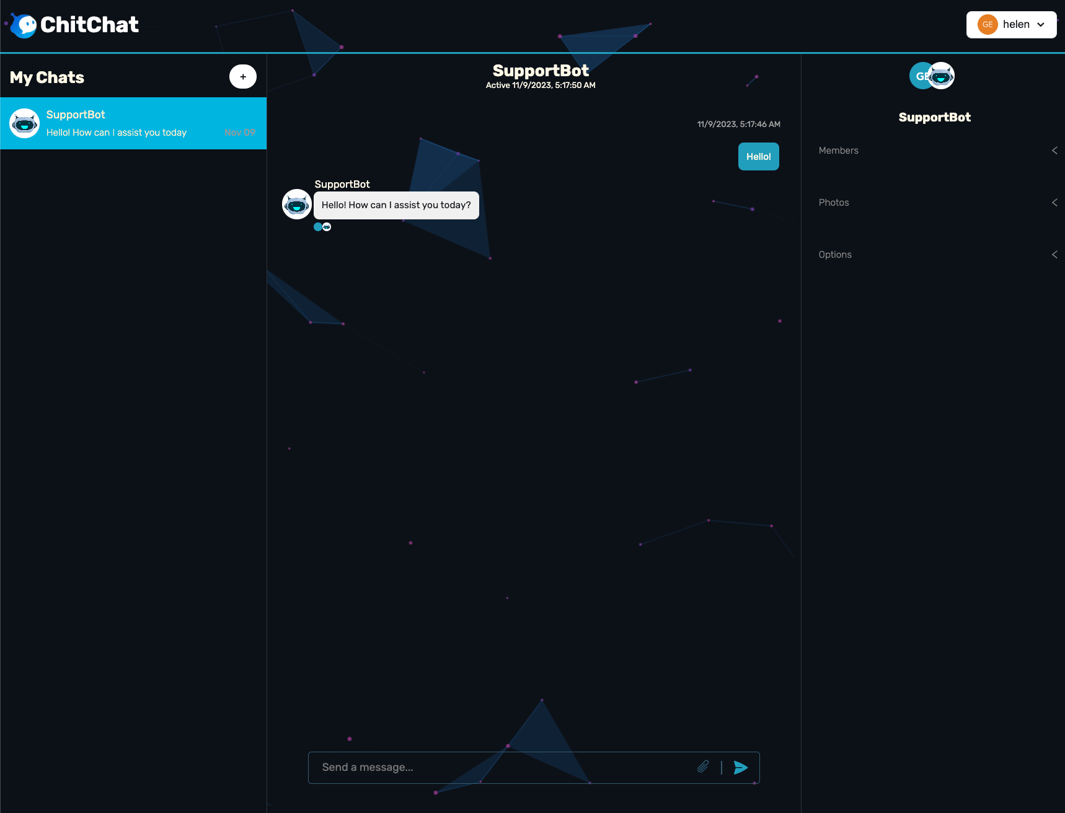The height and width of the screenshot is (813, 1065).
Task: Click the paperclip attachment icon
Action: tap(703, 767)
